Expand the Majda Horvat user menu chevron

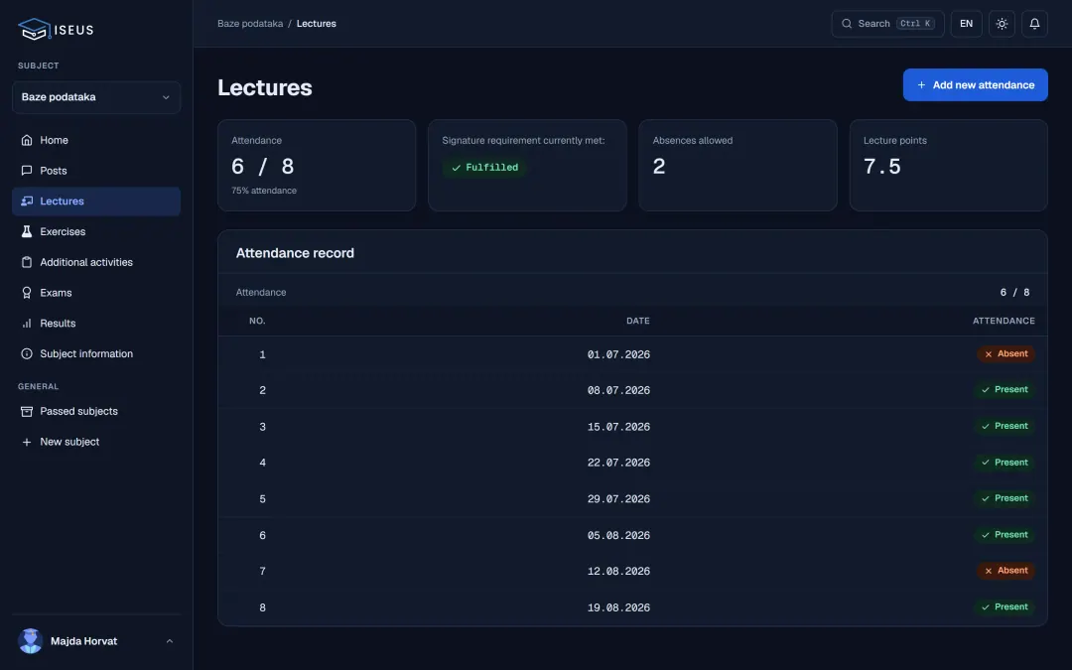170,641
